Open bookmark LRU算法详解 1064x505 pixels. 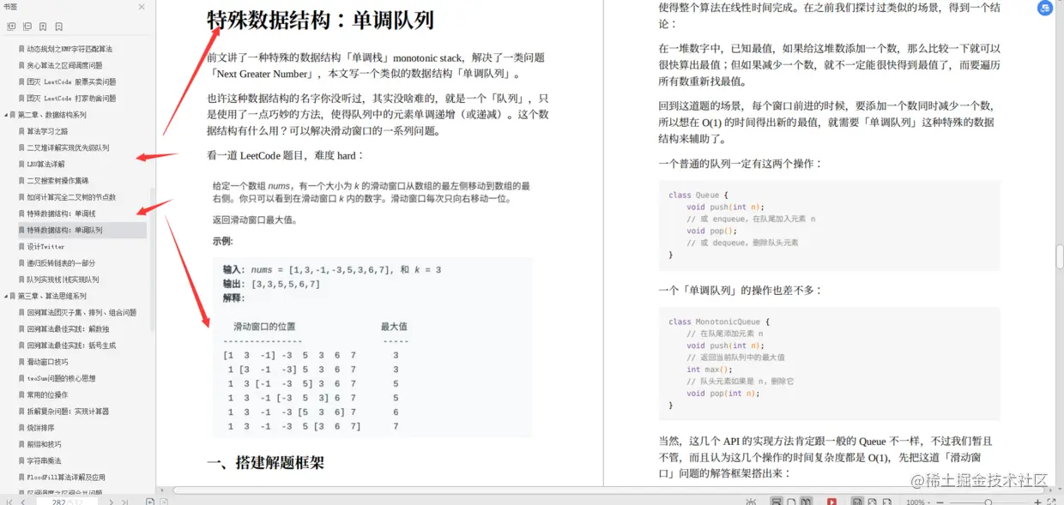45,164
